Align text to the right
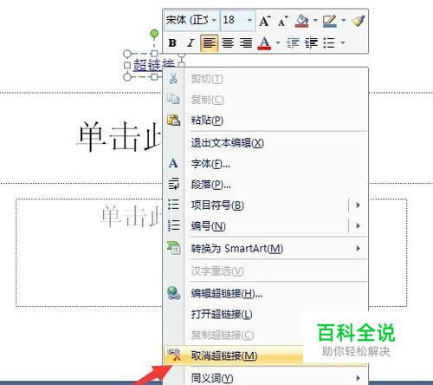 [246, 43]
